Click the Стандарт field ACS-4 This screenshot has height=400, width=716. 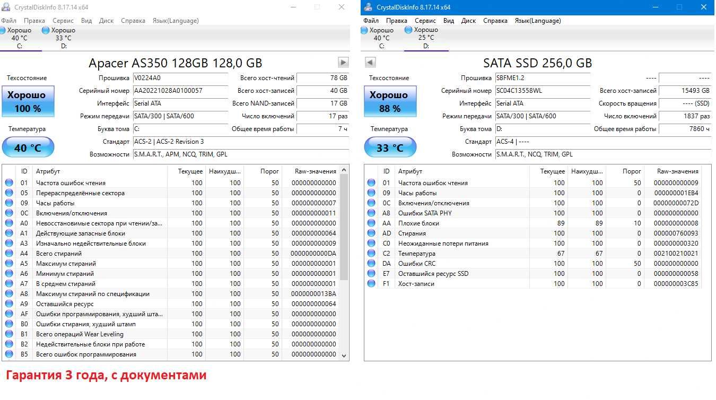coord(603,142)
